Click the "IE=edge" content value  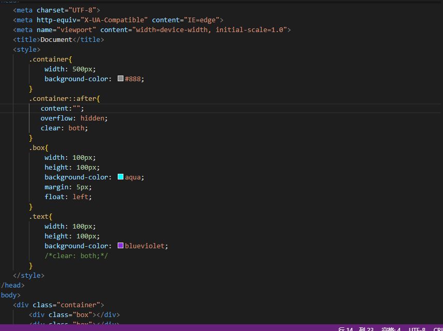202,20
